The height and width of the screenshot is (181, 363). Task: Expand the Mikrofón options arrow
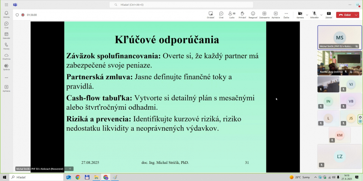pos(321,15)
